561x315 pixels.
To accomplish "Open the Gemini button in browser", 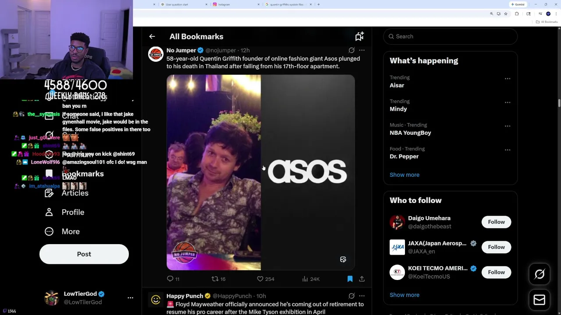I will pos(518,4).
